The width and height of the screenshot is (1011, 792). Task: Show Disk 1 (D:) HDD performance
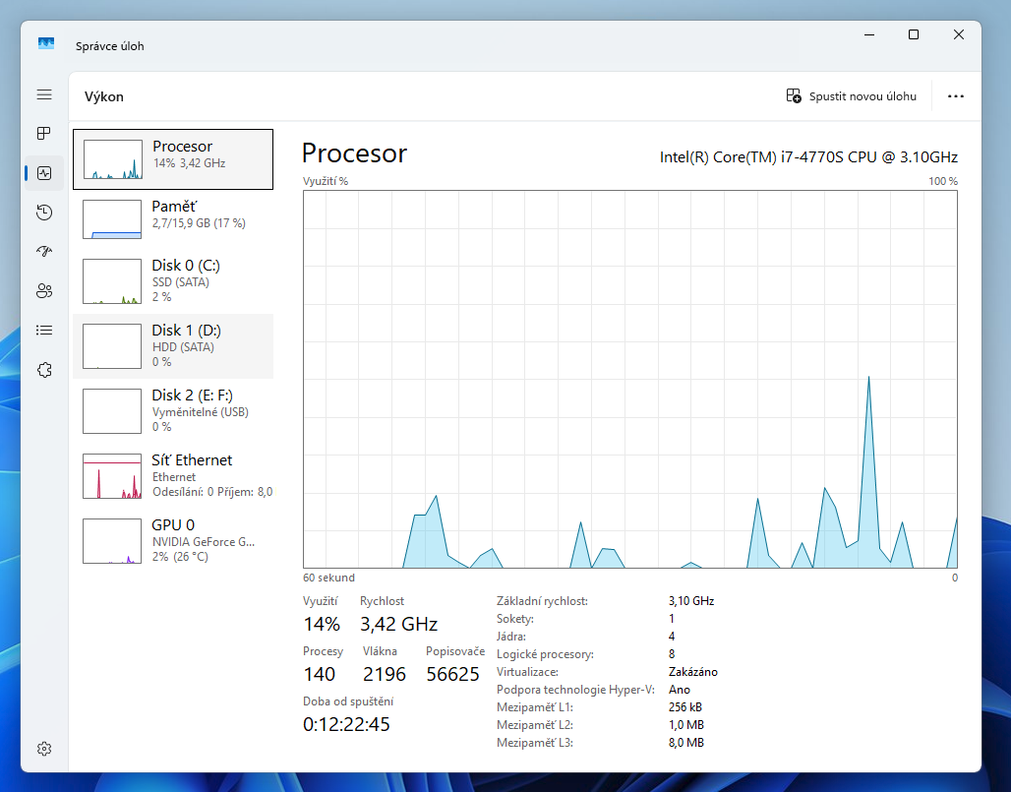pyautogui.click(x=173, y=346)
